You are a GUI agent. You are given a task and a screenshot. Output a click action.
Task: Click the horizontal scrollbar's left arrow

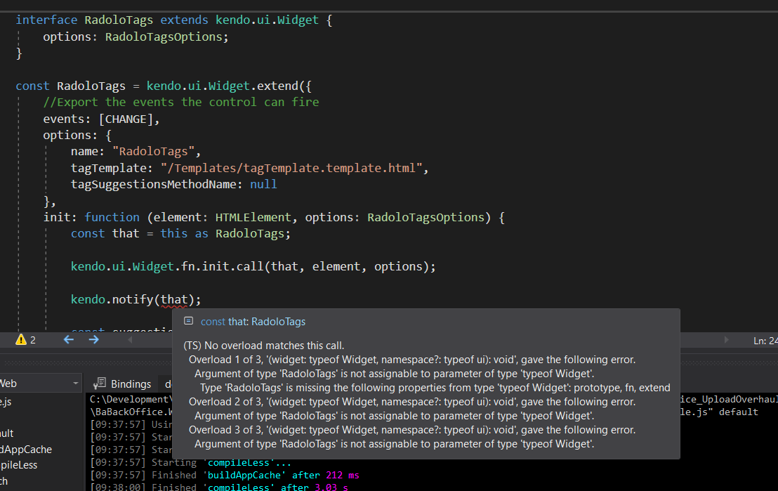point(129,340)
